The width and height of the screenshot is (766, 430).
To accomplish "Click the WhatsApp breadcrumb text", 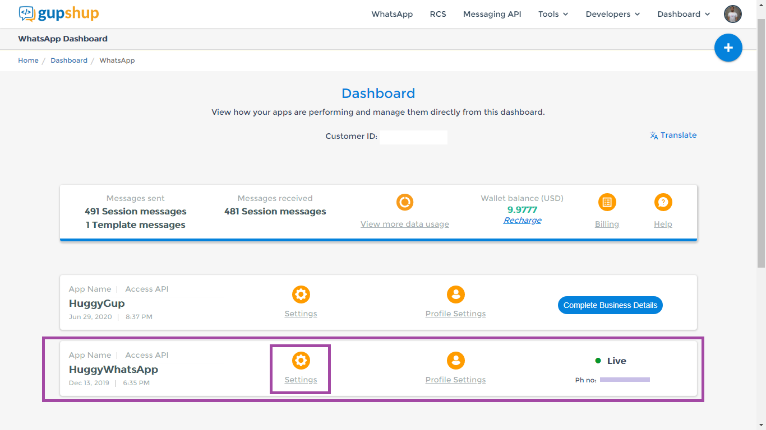I will (117, 60).
